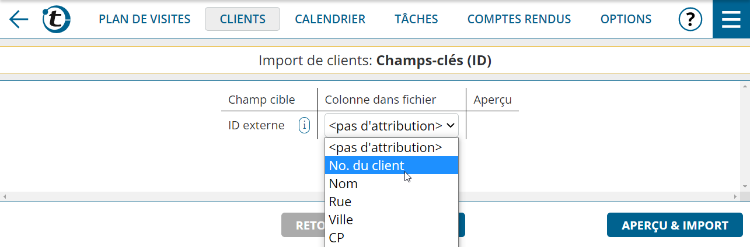Choose 'Rue' from the list
The height and width of the screenshot is (247, 750).
coord(392,202)
